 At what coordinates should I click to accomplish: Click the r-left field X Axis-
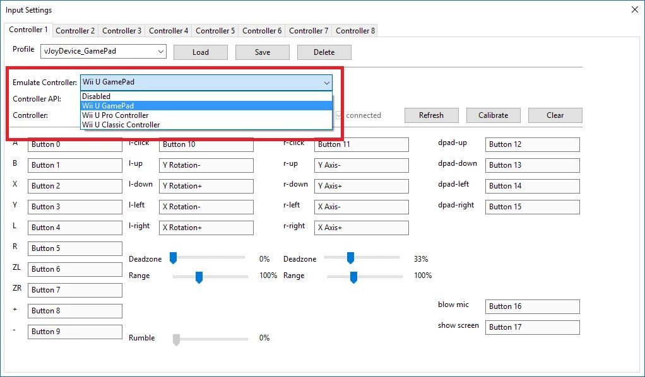tap(362, 207)
